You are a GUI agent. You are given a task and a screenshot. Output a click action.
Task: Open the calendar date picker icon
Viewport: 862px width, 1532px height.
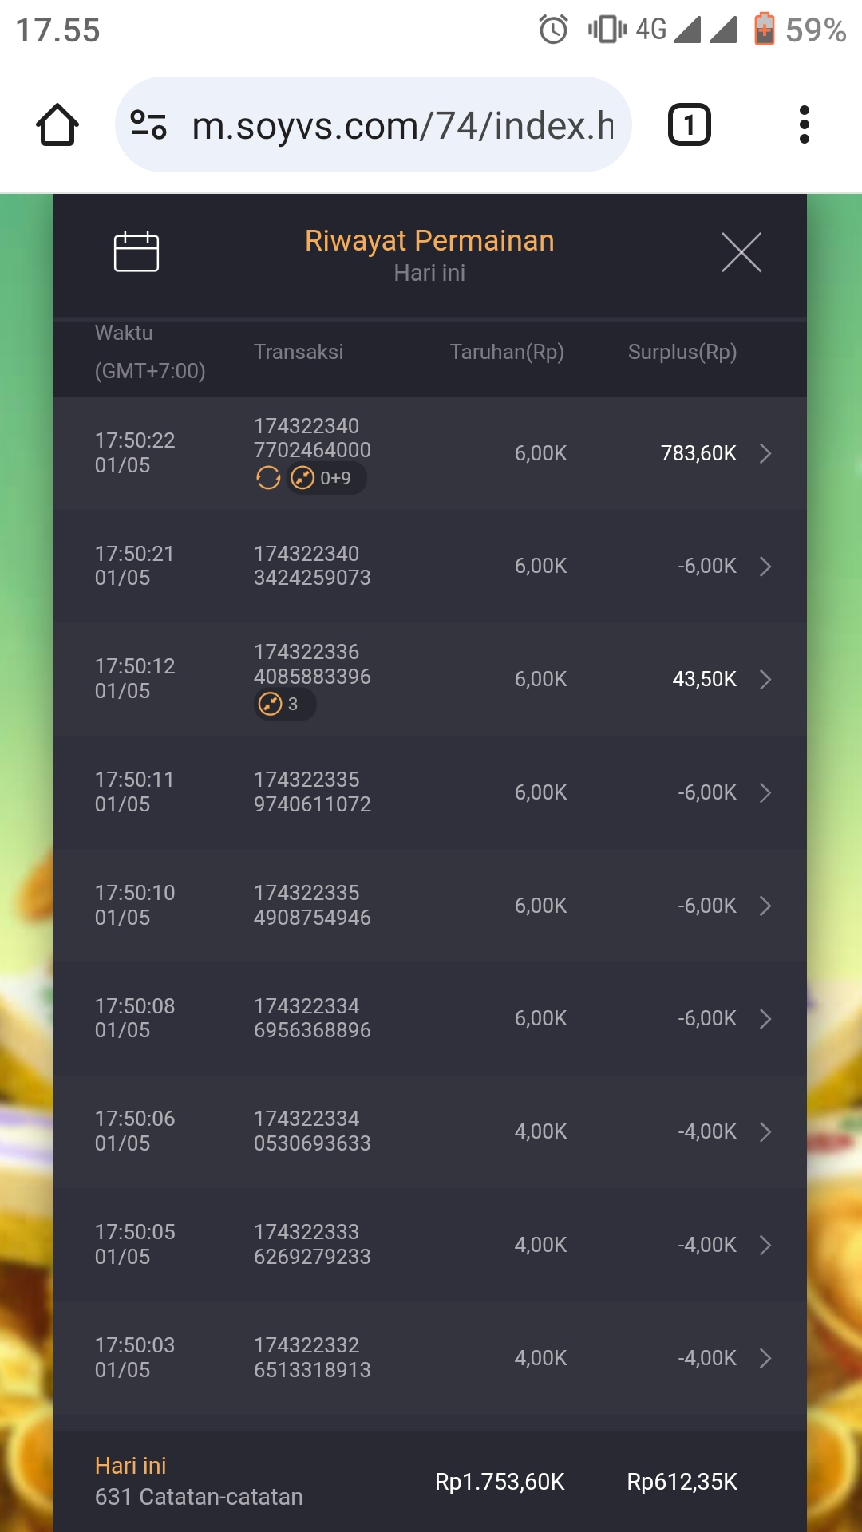(x=136, y=252)
